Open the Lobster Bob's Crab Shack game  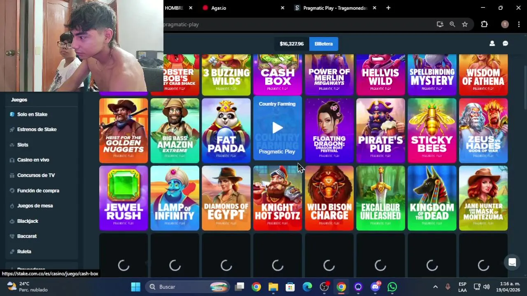(181, 75)
